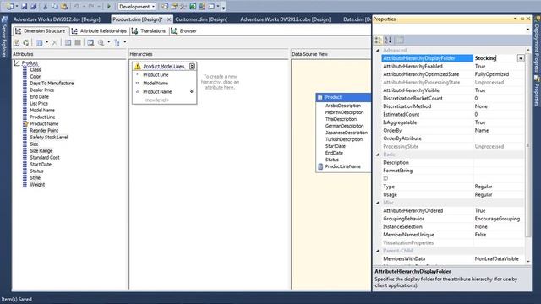Click the Refresh icon in designer toolbar
The height and width of the screenshot is (304, 541).
coord(26,42)
